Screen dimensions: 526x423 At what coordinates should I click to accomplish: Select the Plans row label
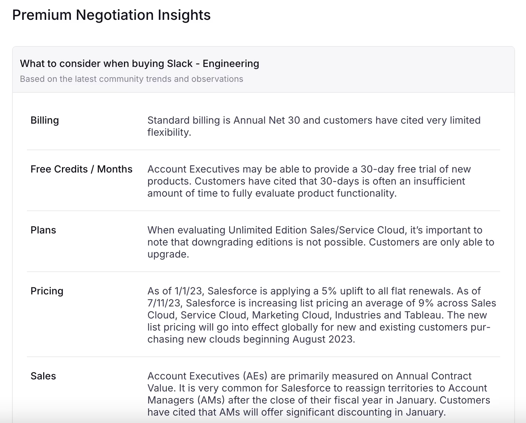tap(43, 230)
